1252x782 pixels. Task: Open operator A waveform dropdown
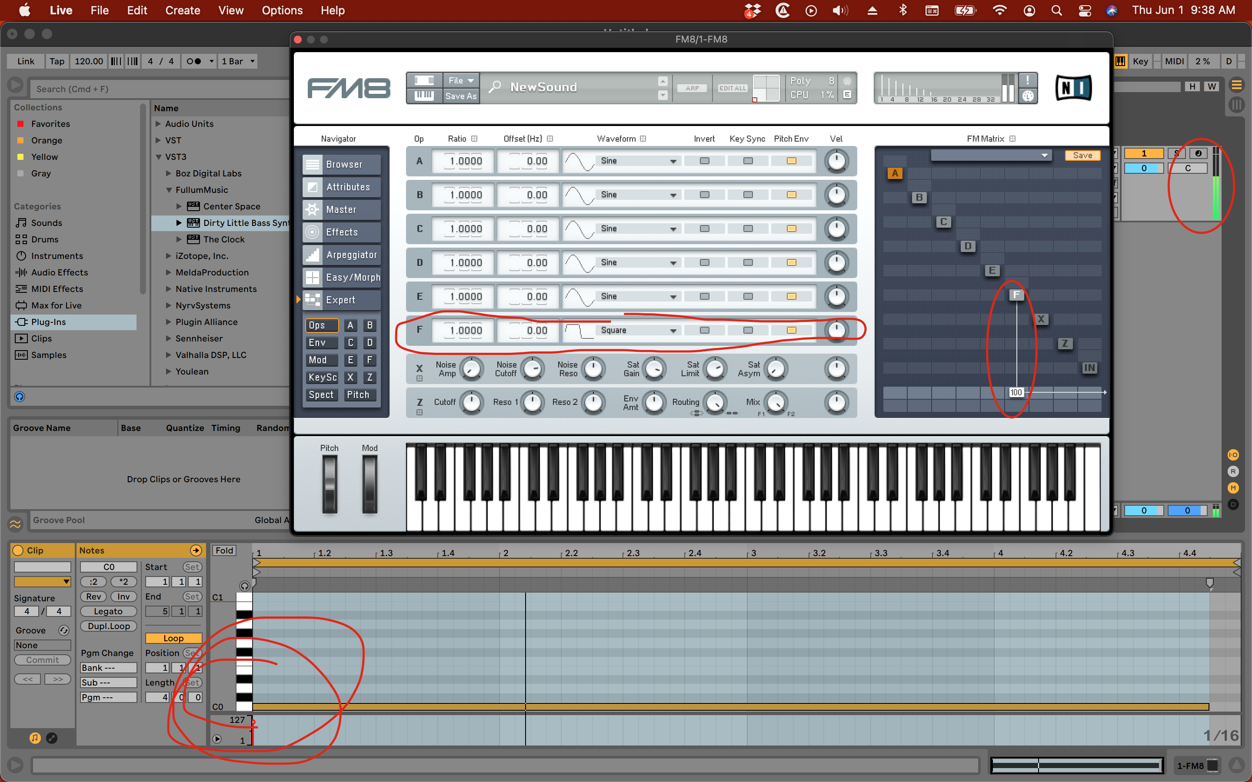[638, 161]
